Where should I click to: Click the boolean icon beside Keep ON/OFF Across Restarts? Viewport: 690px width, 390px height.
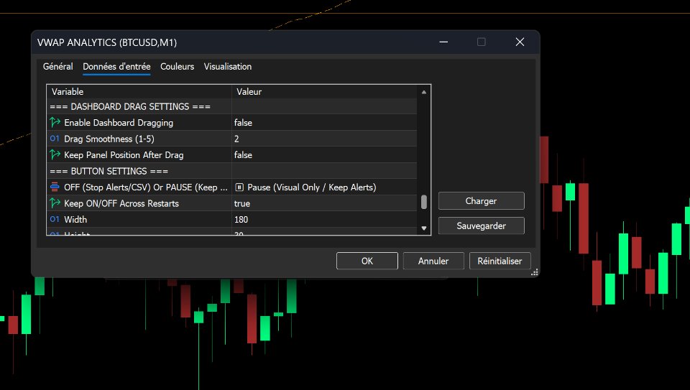[x=55, y=203]
